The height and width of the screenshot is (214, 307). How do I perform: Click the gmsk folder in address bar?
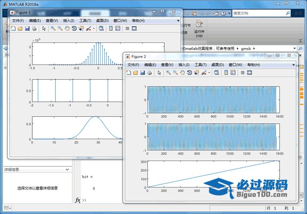pos(246,48)
